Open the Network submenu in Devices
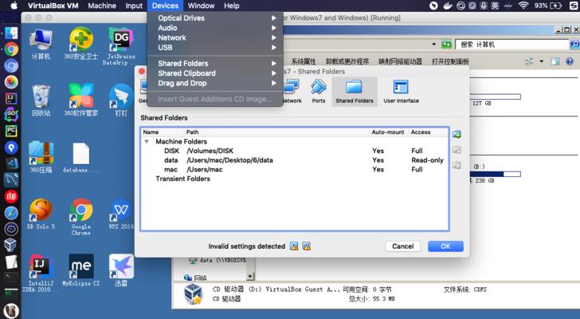580x319 pixels. tap(215, 37)
